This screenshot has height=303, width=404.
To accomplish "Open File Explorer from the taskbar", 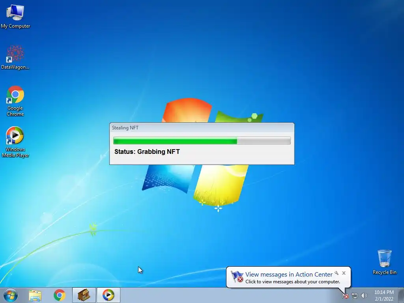I will tap(35, 295).
